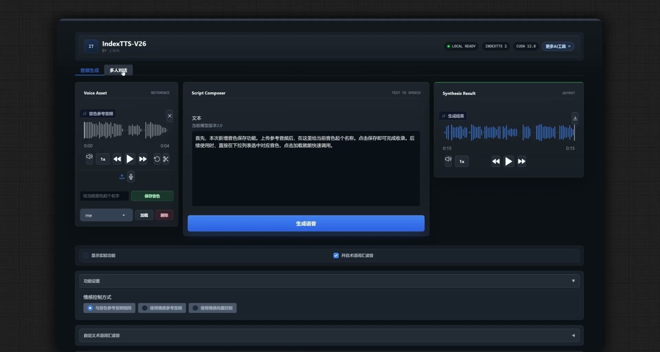Expand the 自定义术语词汇读音 section arrow
Screen dimensions: 660x352
tap(573, 336)
